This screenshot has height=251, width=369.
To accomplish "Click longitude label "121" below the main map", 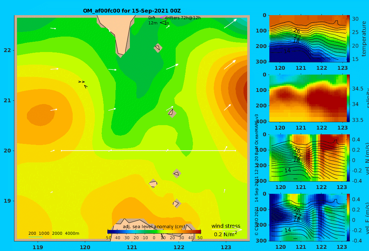I will (132, 247).
